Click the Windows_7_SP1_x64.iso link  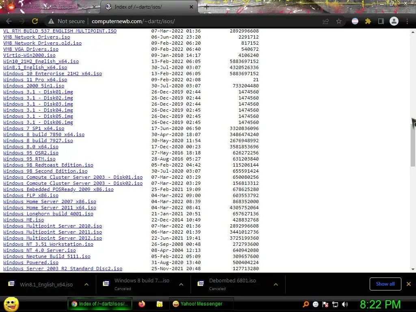pos(34,128)
